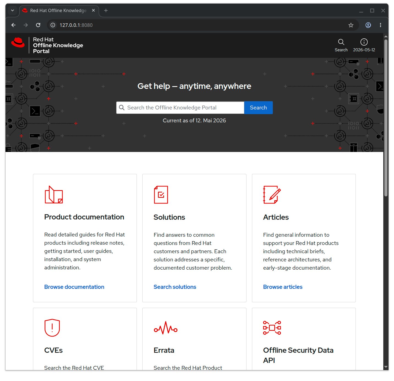Maximize the browser window
Viewport: 394px width, 381px height.
[x=372, y=10]
